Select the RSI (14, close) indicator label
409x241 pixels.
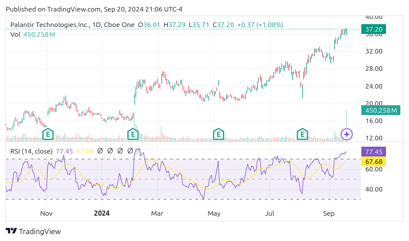pos(32,151)
